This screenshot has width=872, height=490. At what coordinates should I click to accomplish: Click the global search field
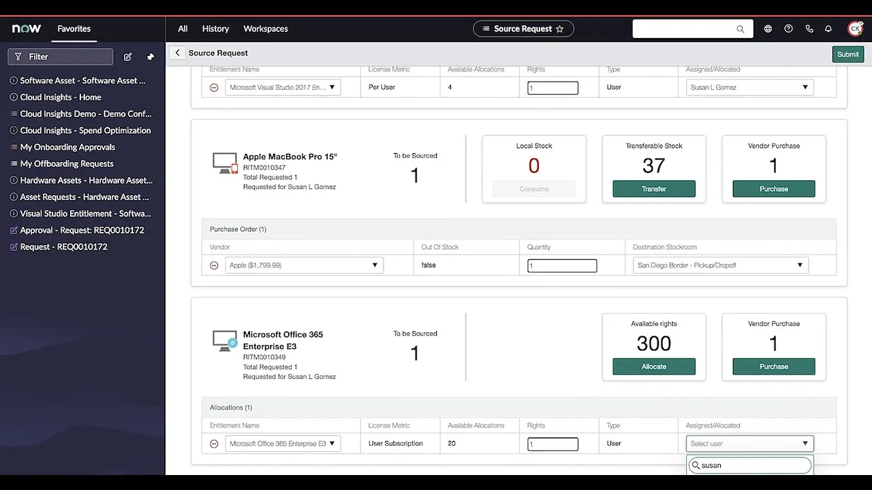[x=693, y=29]
